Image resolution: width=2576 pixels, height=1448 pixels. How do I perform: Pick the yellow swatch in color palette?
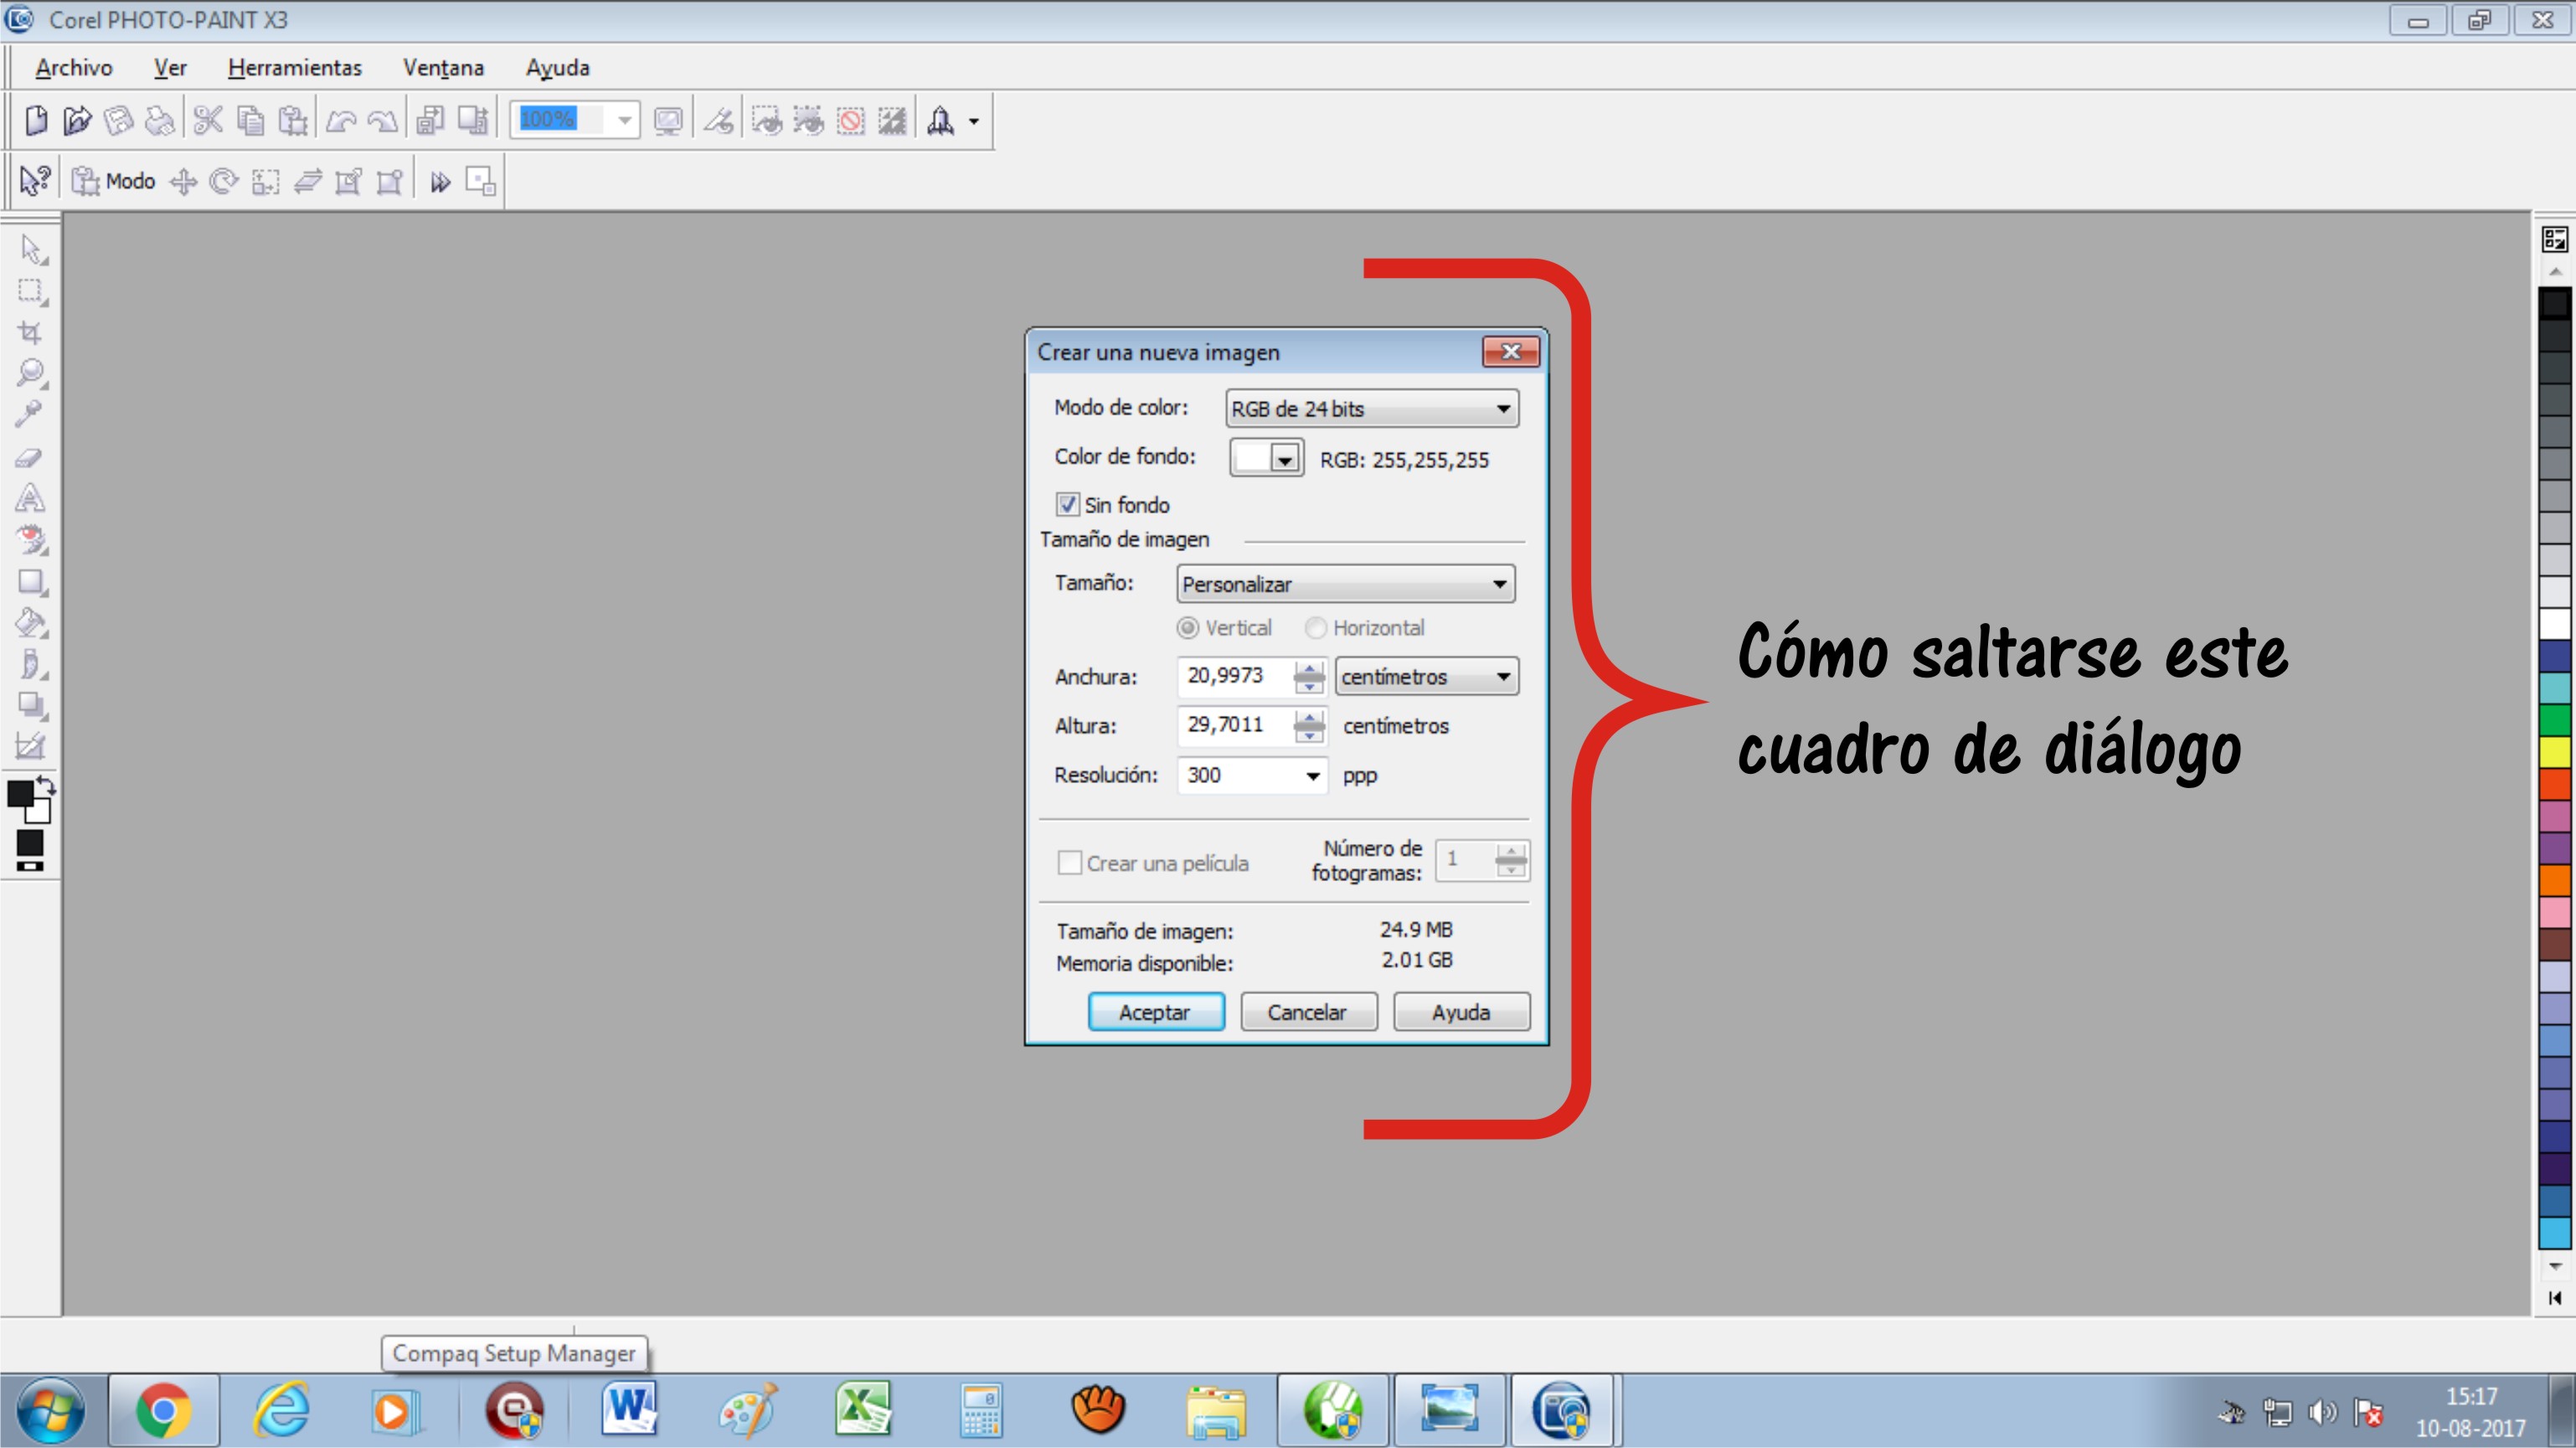click(2554, 750)
